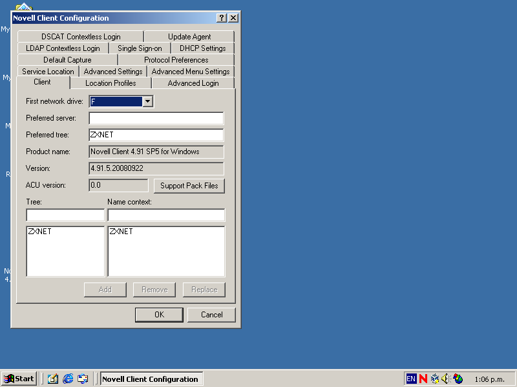Focus the Tree text box
This screenshot has width=517, height=387.
[65, 215]
